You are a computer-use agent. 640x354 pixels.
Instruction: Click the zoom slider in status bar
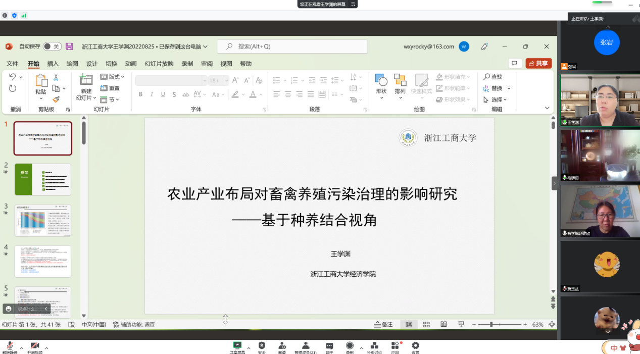pyautogui.click(x=491, y=325)
